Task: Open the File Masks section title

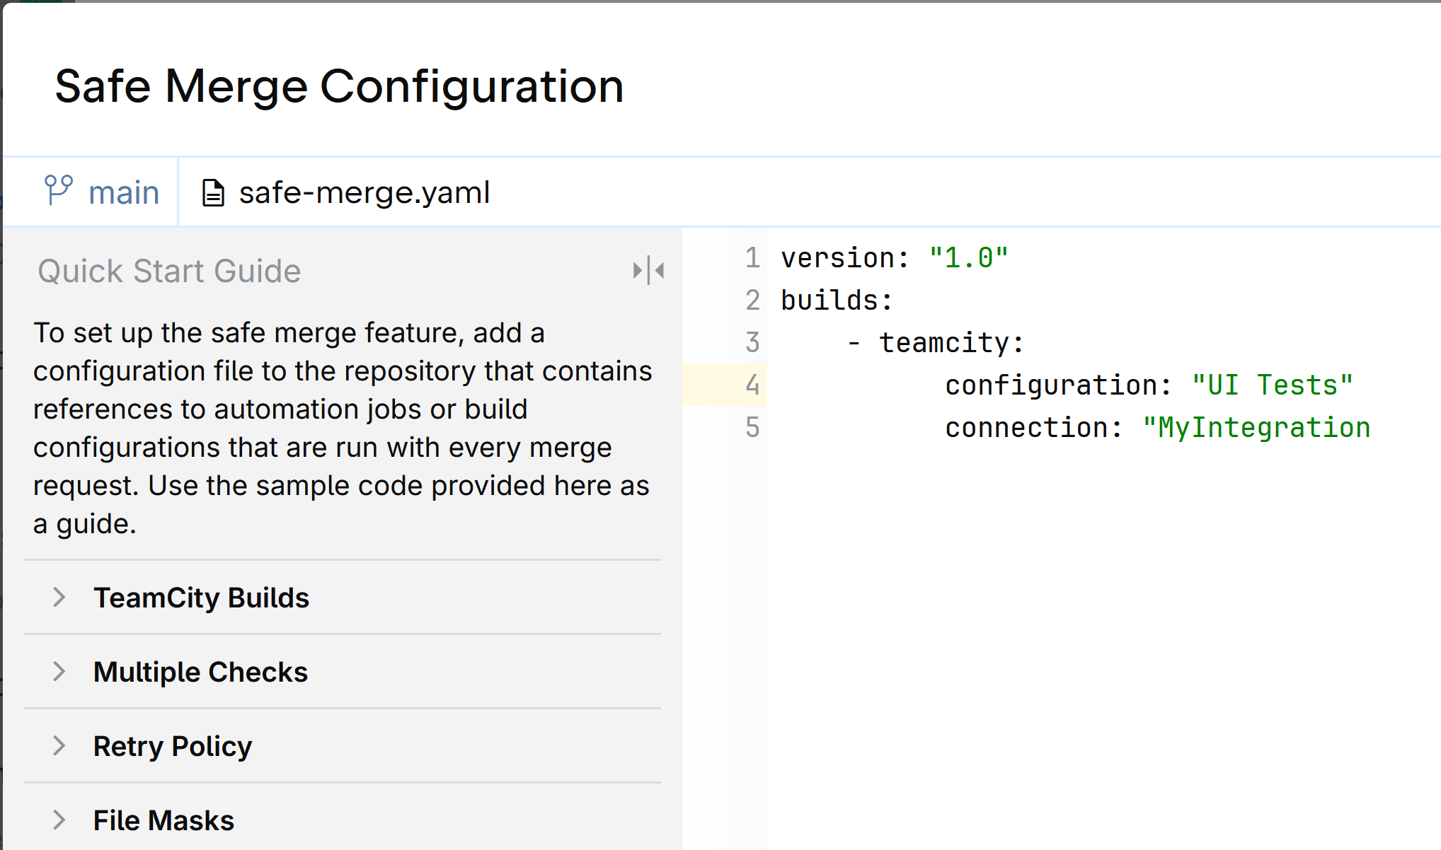Action: [163, 821]
